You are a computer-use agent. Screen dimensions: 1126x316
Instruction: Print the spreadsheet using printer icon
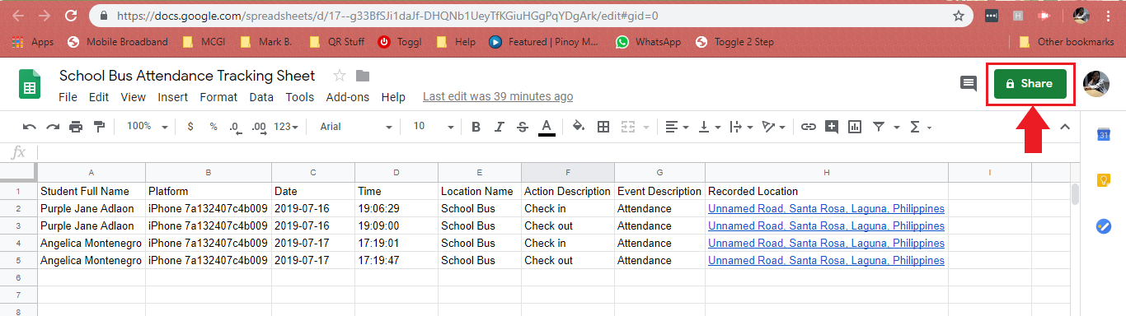(x=76, y=127)
